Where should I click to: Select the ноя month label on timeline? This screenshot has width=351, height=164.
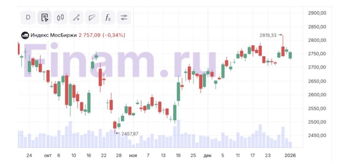[133, 156]
